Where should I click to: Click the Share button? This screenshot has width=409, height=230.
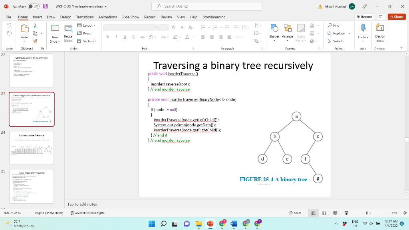(396, 17)
